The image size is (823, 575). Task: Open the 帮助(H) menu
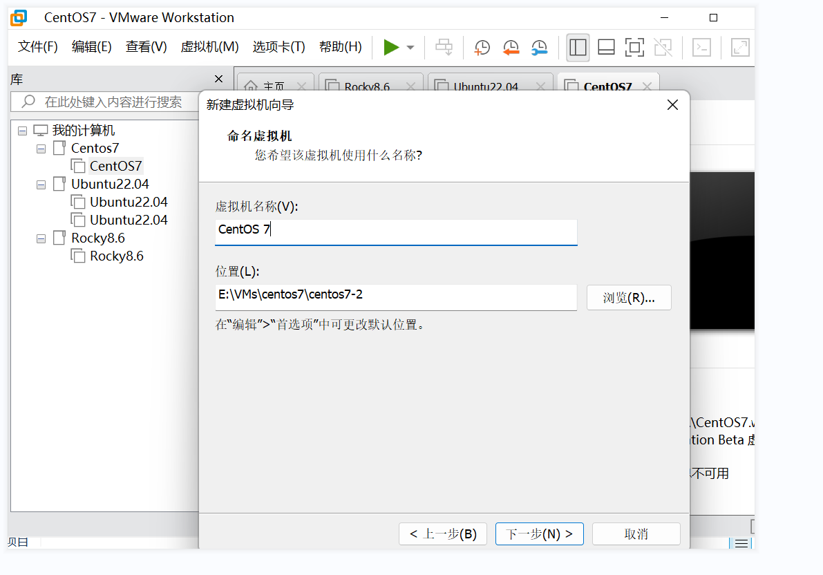coord(340,47)
